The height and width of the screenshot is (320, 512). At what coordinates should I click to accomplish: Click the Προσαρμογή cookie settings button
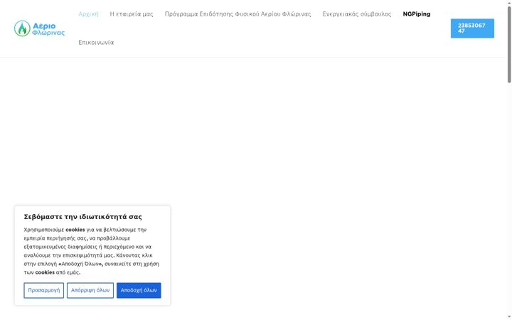coord(44,290)
